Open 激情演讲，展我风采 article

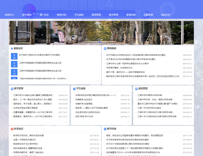point(33,116)
